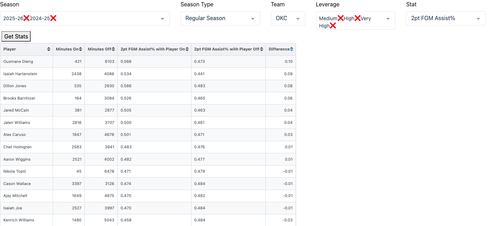Sort by Minutes Off column icon

(113, 49)
